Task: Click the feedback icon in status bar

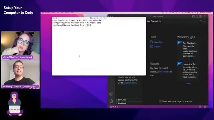Action: (x=200, y=107)
